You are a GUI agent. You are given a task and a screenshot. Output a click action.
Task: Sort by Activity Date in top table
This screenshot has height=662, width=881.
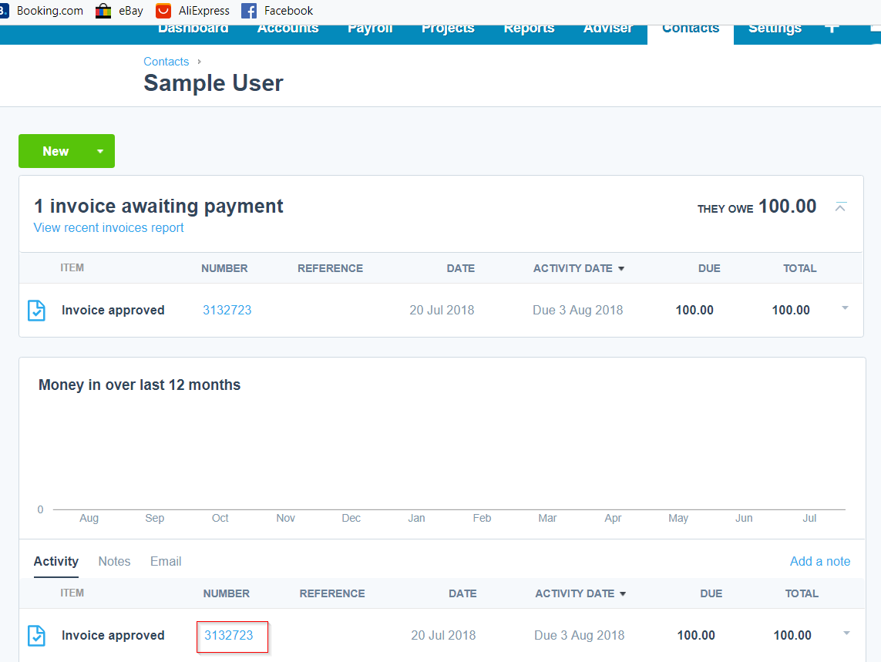(x=578, y=268)
